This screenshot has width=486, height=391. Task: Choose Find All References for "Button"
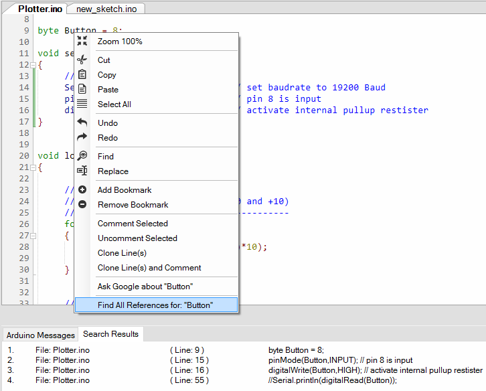pyautogui.click(x=155, y=305)
